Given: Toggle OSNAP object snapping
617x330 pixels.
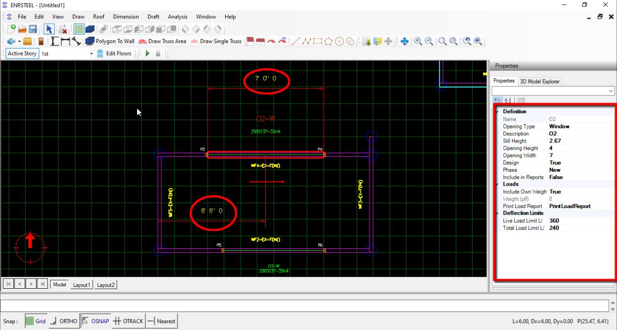Looking at the screenshot, I should coord(95,321).
